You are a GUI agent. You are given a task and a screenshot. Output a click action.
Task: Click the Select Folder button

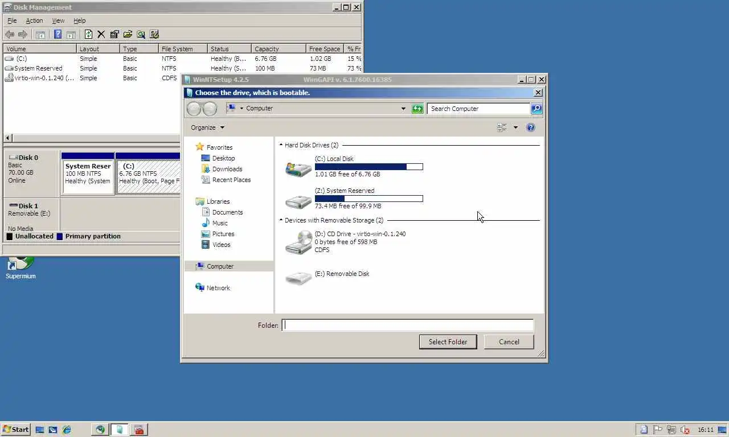(448, 342)
